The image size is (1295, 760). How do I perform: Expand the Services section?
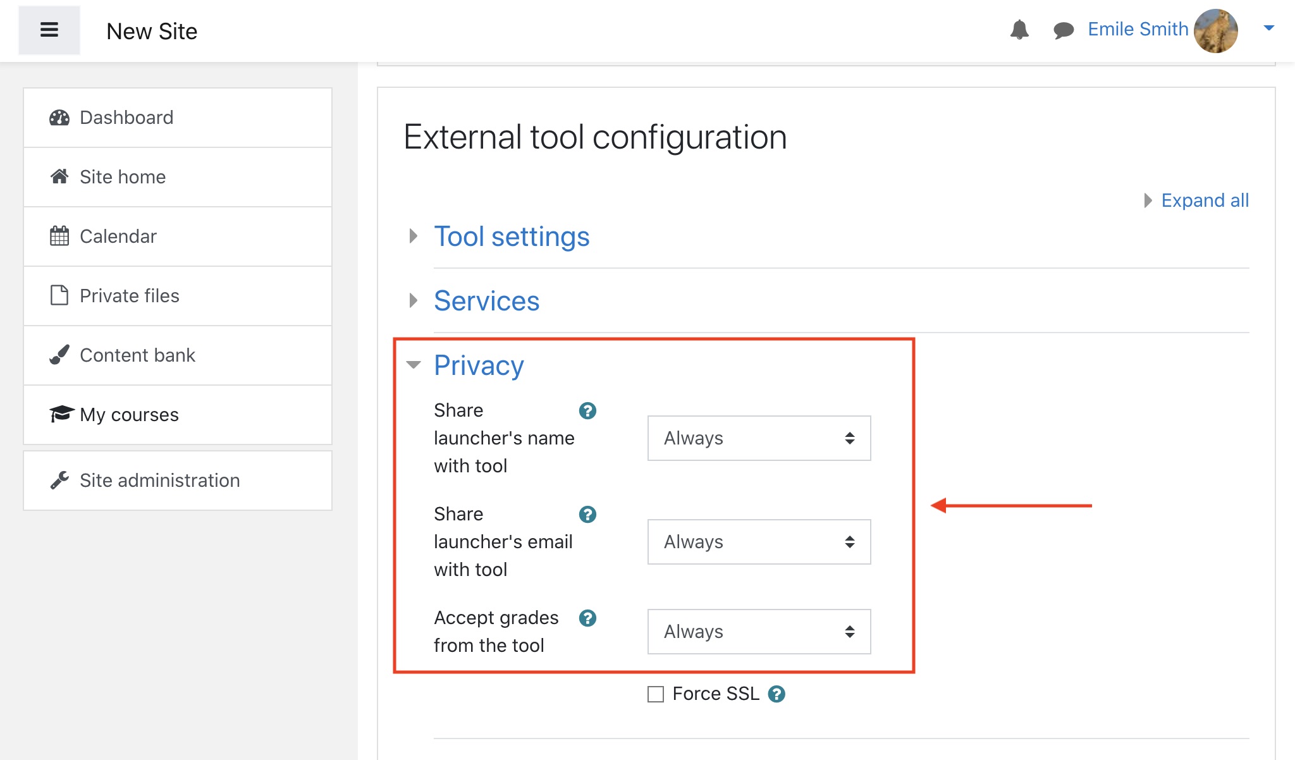click(486, 301)
